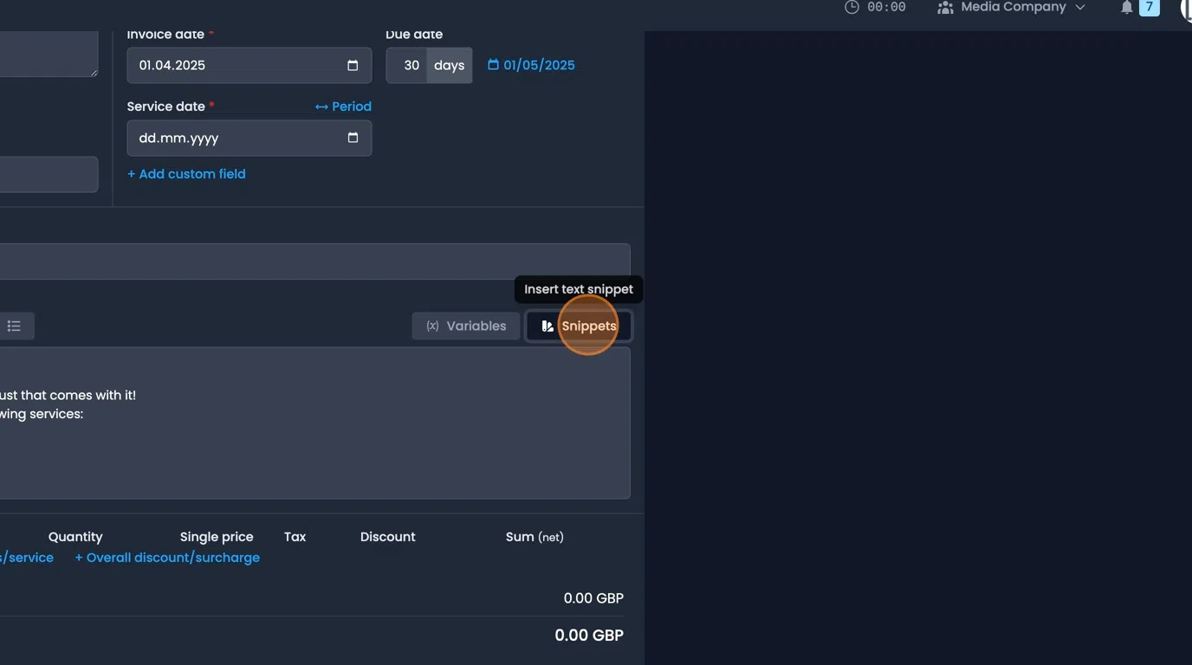Switch Service date to Period mode

click(343, 106)
